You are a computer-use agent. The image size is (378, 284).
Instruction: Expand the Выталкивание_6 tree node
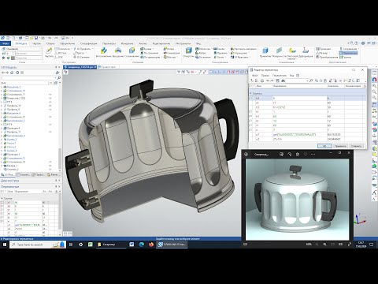tap(2, 136)
